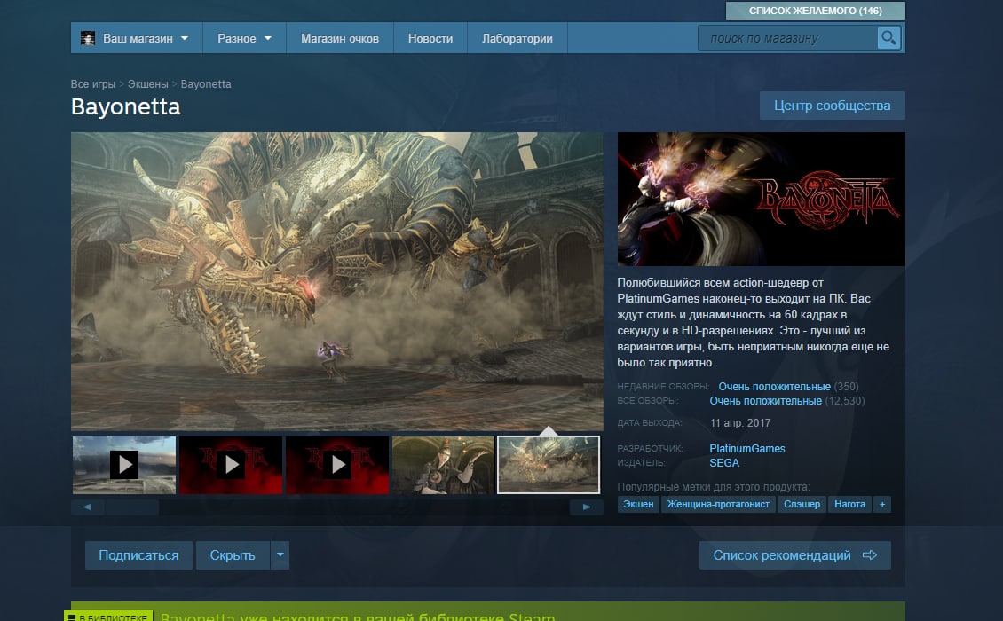This screenshot has height=621, width=1003.
Task: Open the Лаборатории menu item
Action: (x=517, y=38)
